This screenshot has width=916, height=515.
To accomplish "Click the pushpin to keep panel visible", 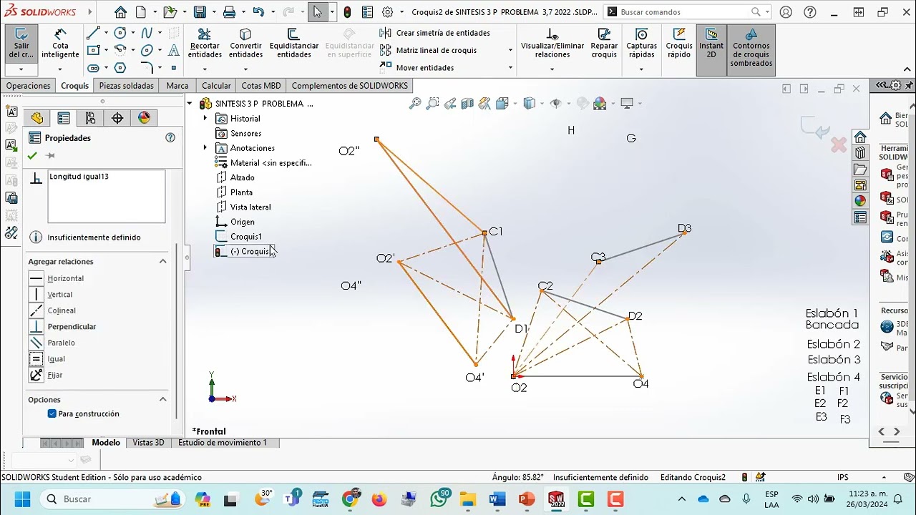I will [50, 155].
